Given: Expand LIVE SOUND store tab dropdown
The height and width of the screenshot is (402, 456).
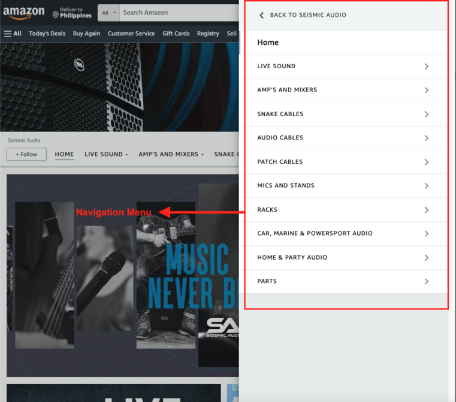Looking at the screenshot, I should click(106, 154).
